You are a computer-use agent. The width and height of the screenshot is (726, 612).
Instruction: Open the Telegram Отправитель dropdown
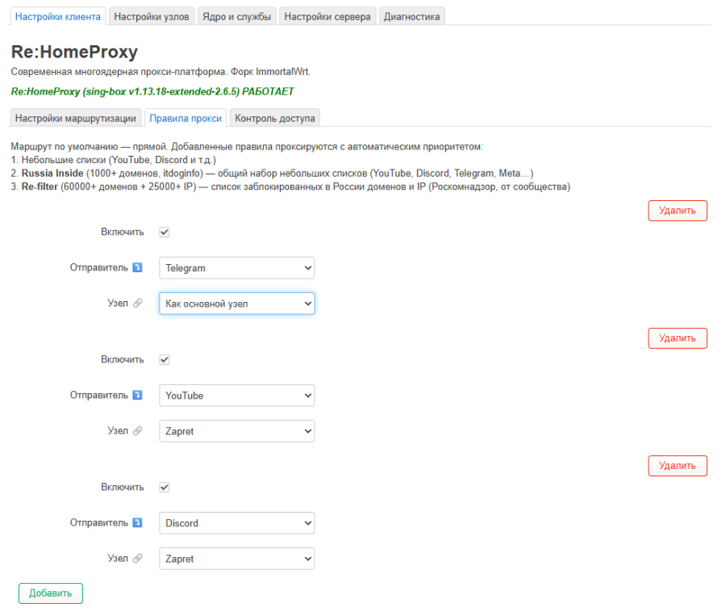pos(236,268)
